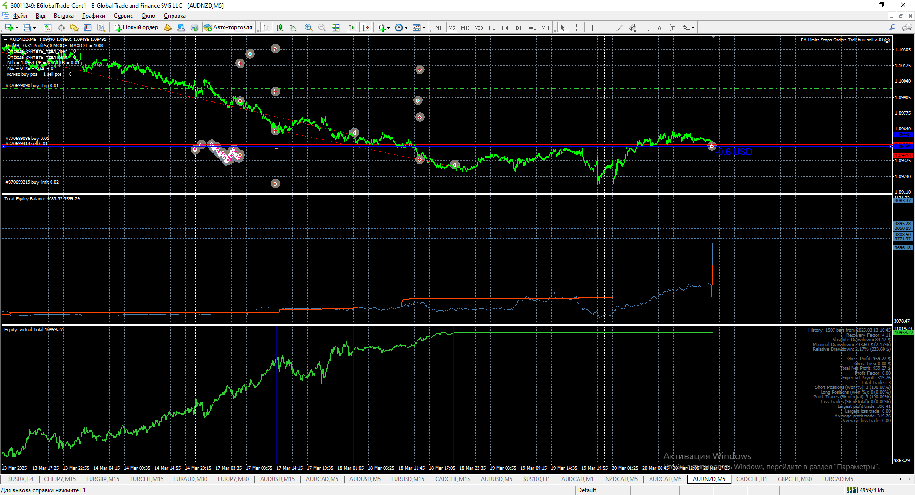
Task: Open the Справка menu
Action: [175, 16]
